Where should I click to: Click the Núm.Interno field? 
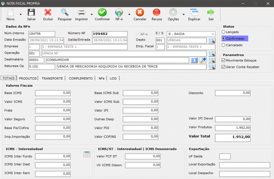point(42,34)
